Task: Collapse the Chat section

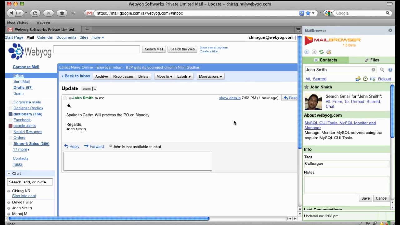Action: coord(9,173)
